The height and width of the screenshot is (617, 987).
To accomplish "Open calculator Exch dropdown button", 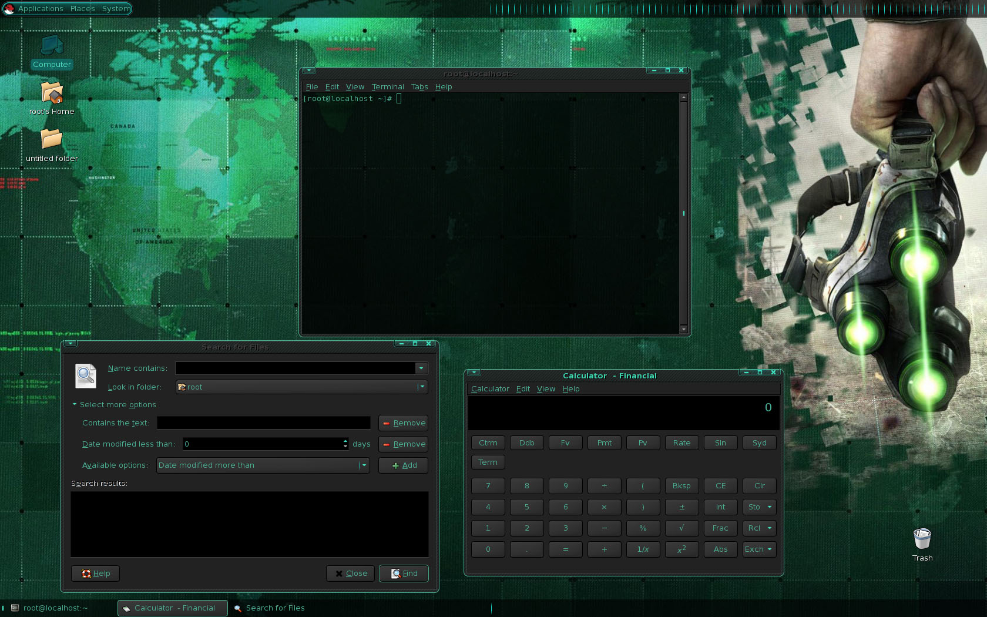I will click(759, 549).
